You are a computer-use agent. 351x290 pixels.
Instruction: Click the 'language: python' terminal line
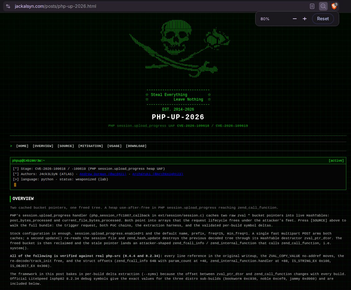(x=60, y=179)
